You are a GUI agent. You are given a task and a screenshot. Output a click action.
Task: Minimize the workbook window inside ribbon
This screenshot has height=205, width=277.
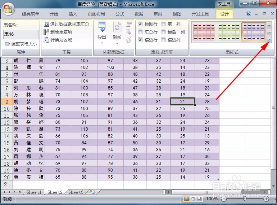point(256,14)
